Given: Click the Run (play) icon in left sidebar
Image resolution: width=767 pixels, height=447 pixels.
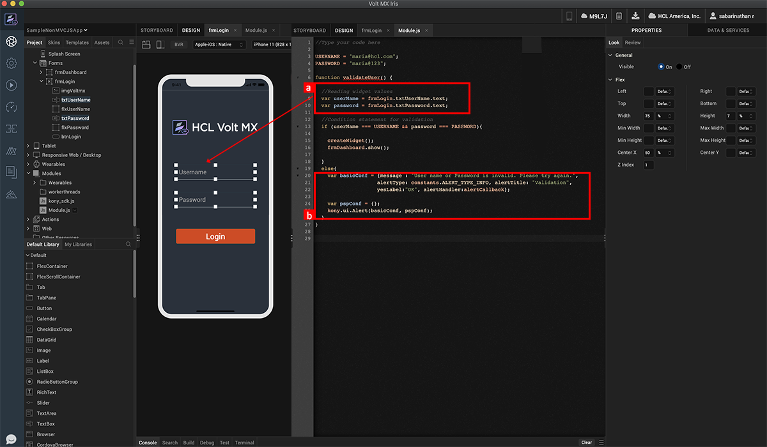Looking at the screenshot, I should click(x=11, y=85).
